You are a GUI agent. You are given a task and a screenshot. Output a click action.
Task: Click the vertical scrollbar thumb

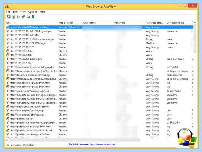[x=195, y=39]
